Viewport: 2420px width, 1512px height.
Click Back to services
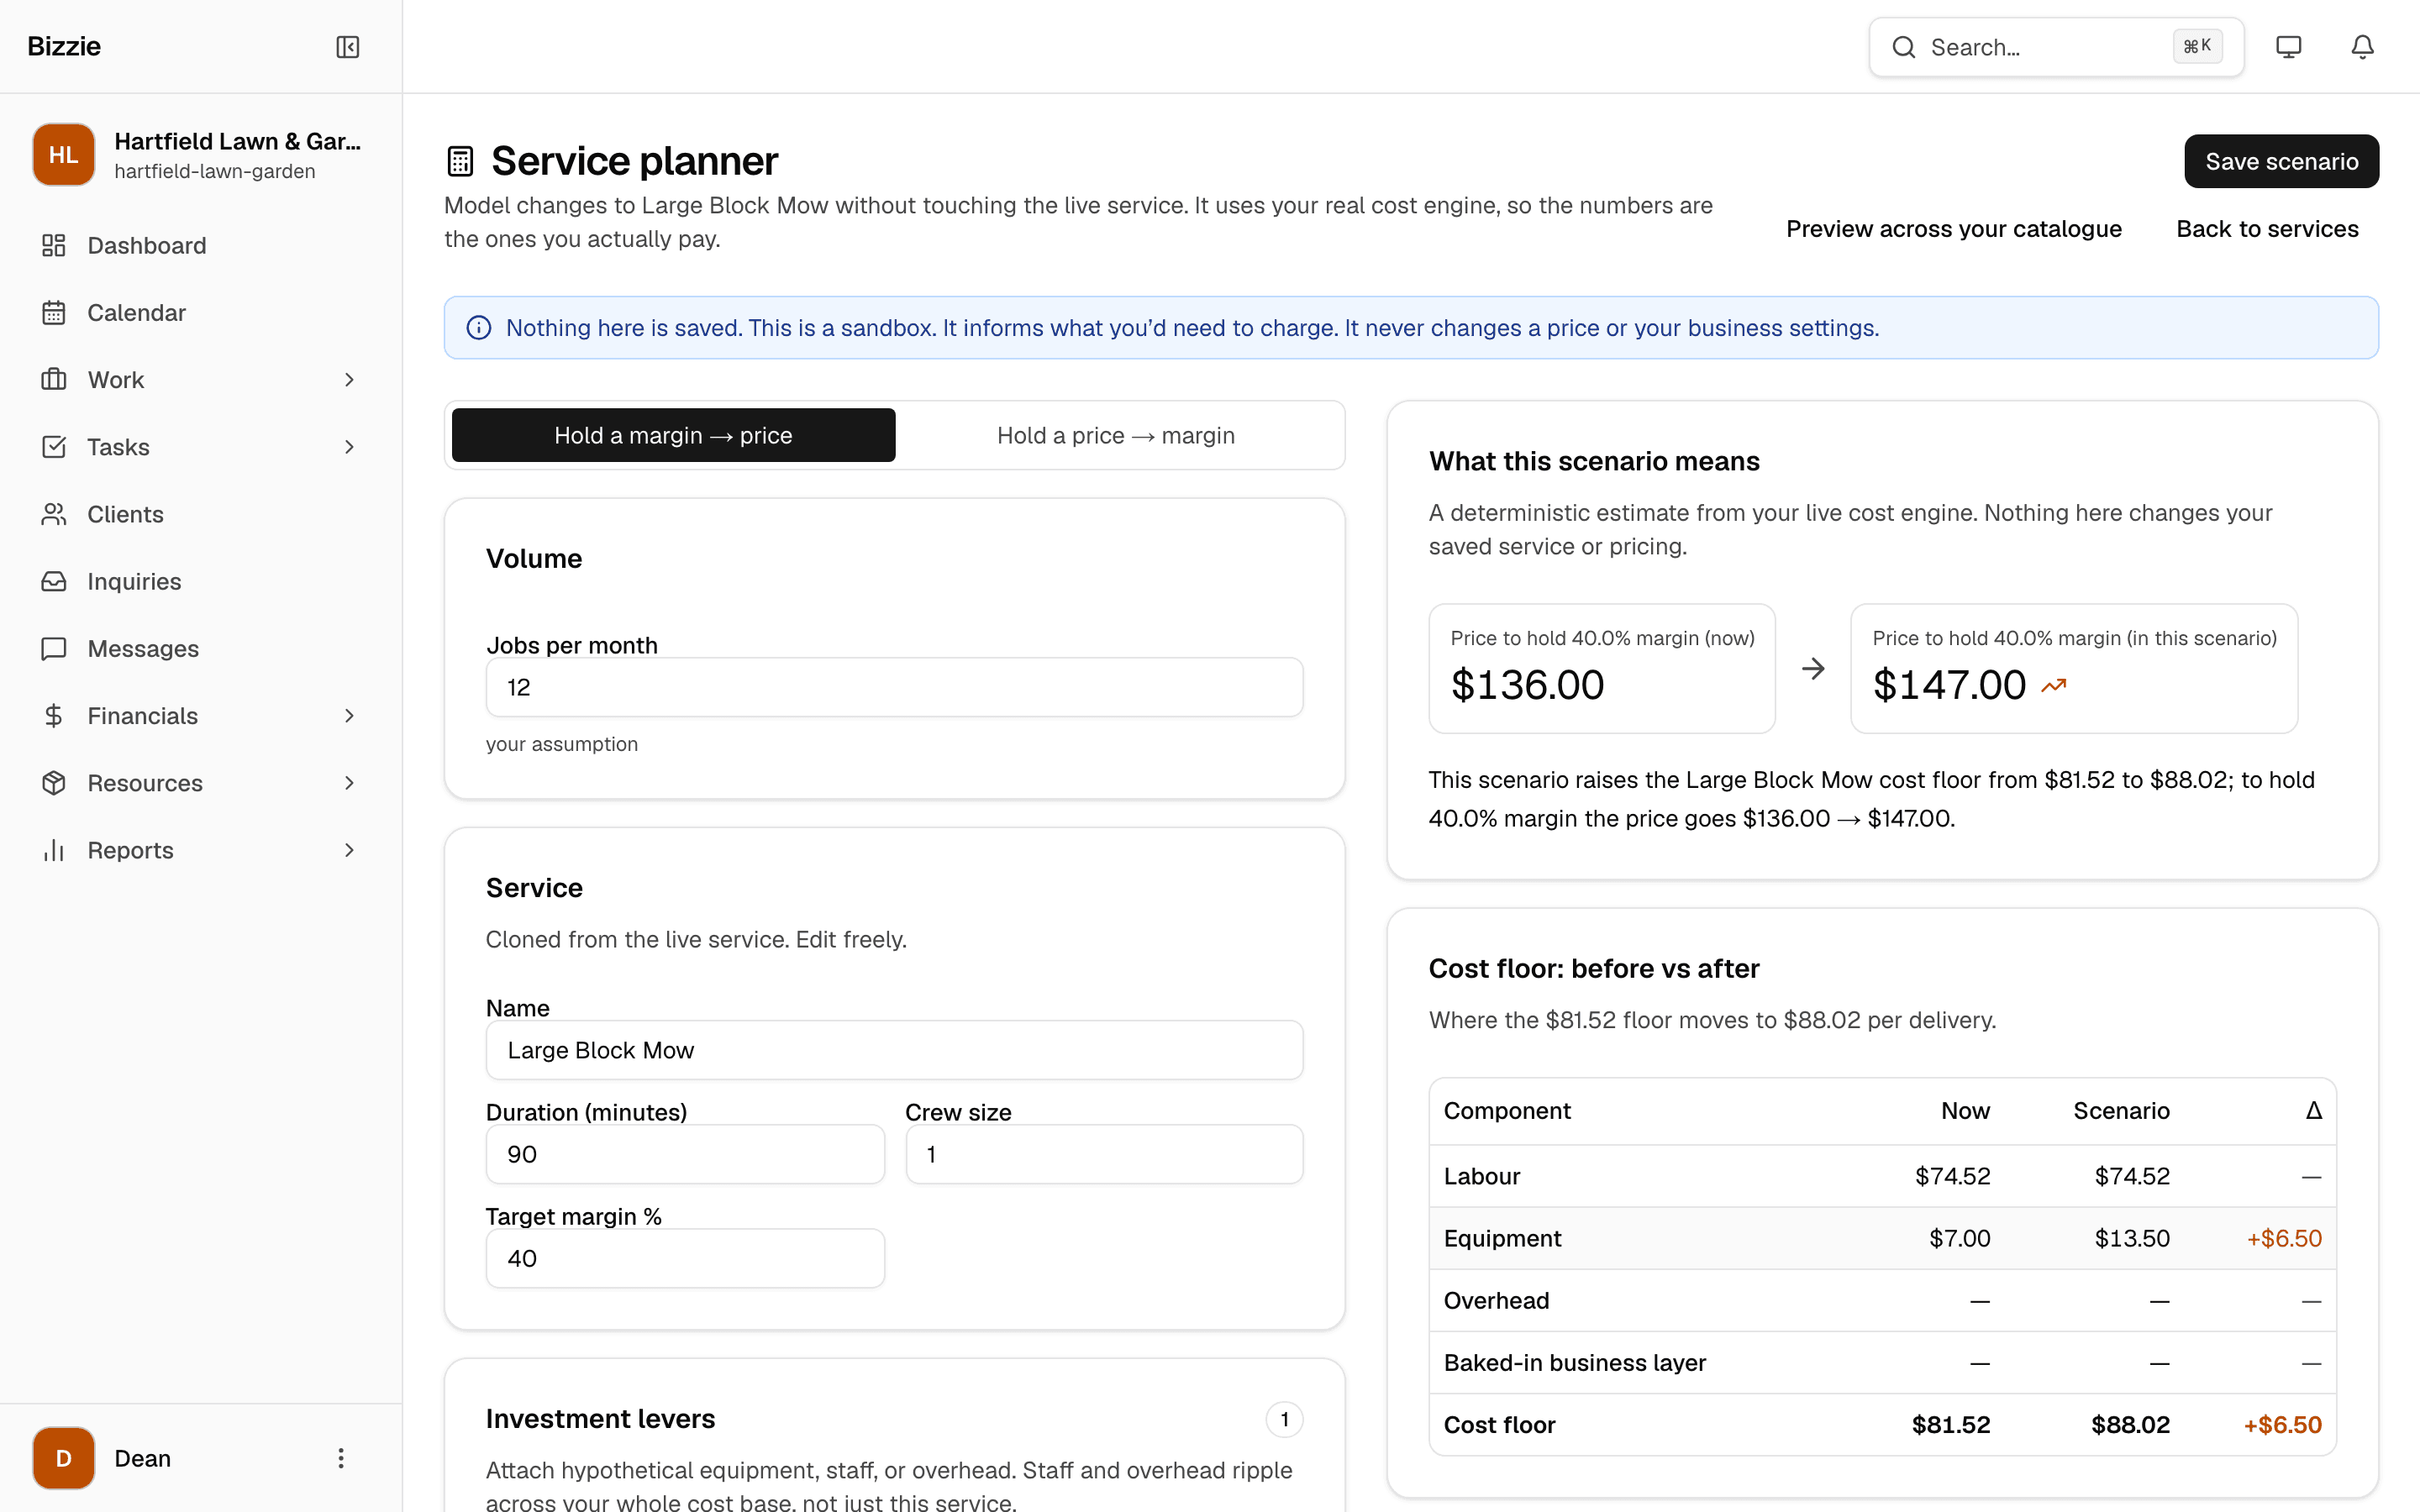pos(2267,229)
